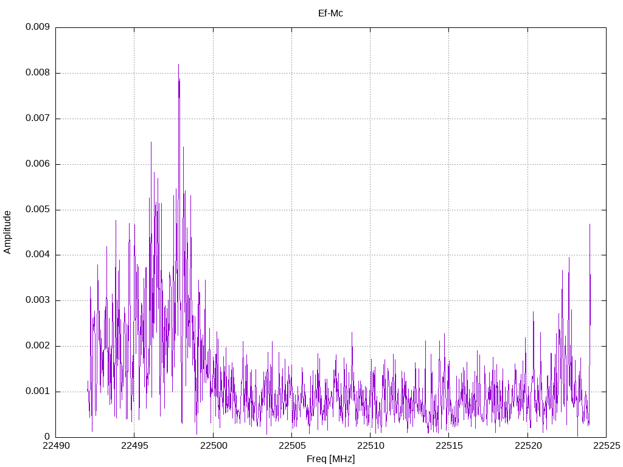Click the Freq [MHz] x-axis label

tap(330, 459)
